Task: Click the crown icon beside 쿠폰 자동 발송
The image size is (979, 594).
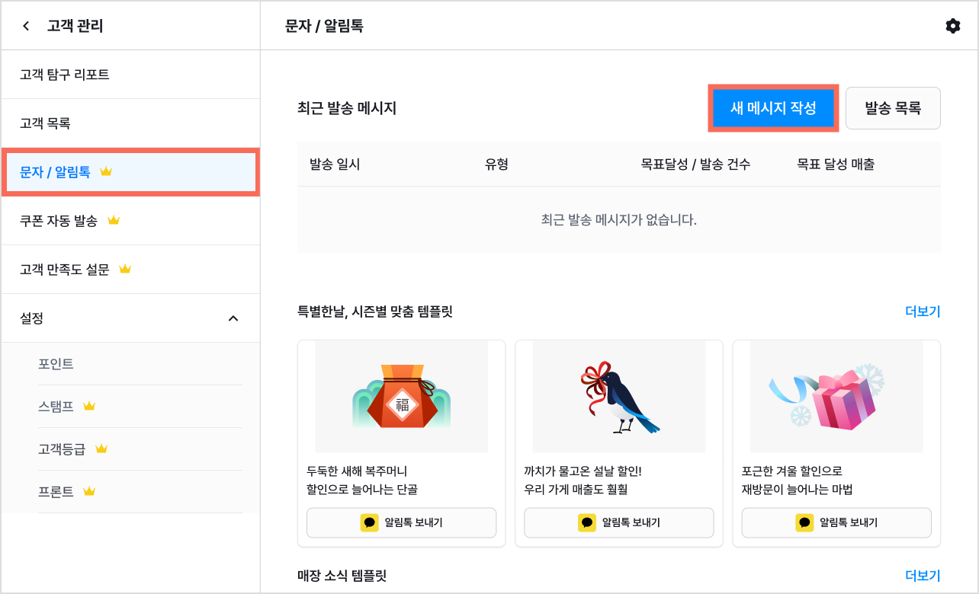Action: pyautogui.click(x=114, y=220)
